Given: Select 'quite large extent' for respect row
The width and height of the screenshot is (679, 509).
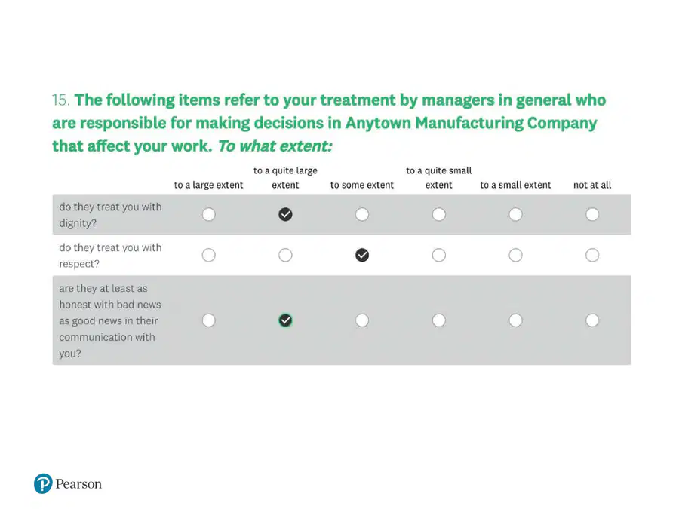Looking at the screenshot, I should pyautogui.click(x=285, y=255).
